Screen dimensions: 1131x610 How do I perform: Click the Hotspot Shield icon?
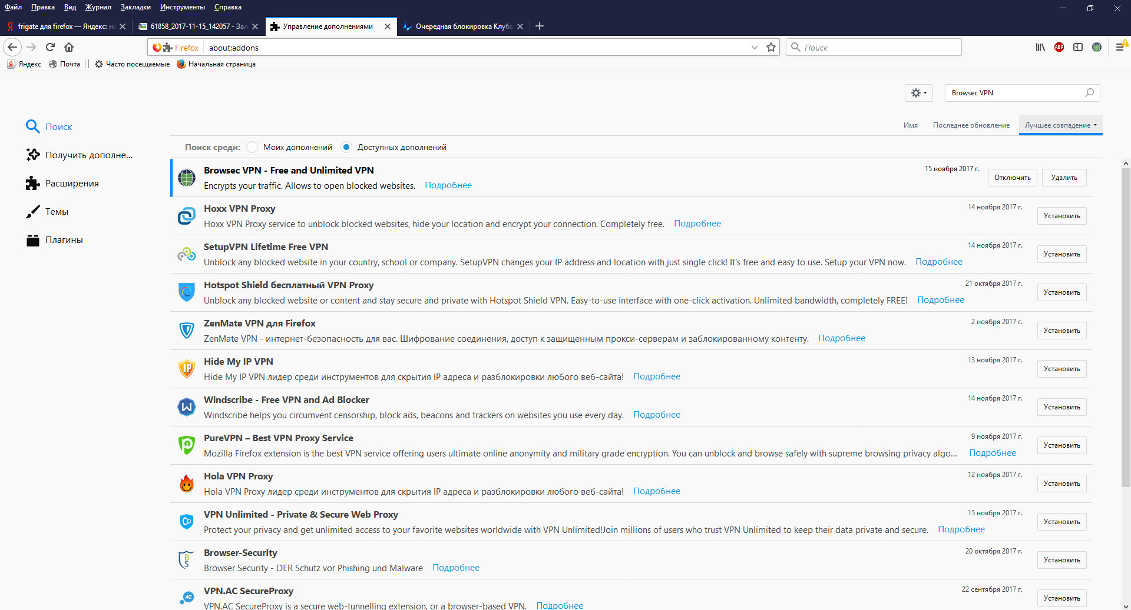pos(187,292)
